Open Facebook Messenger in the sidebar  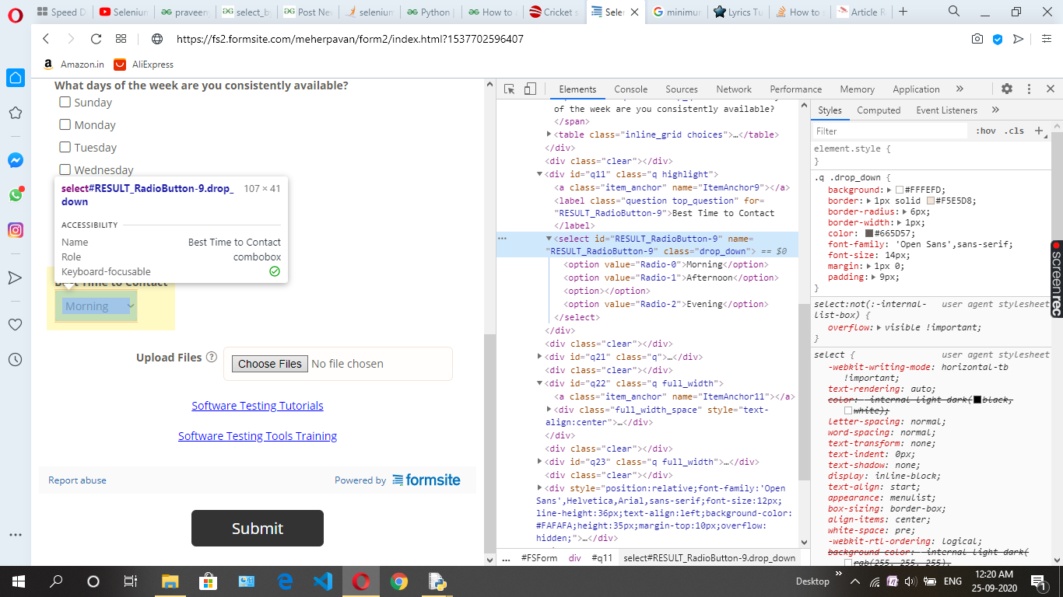pyautogui.click(x=16, y=160)
